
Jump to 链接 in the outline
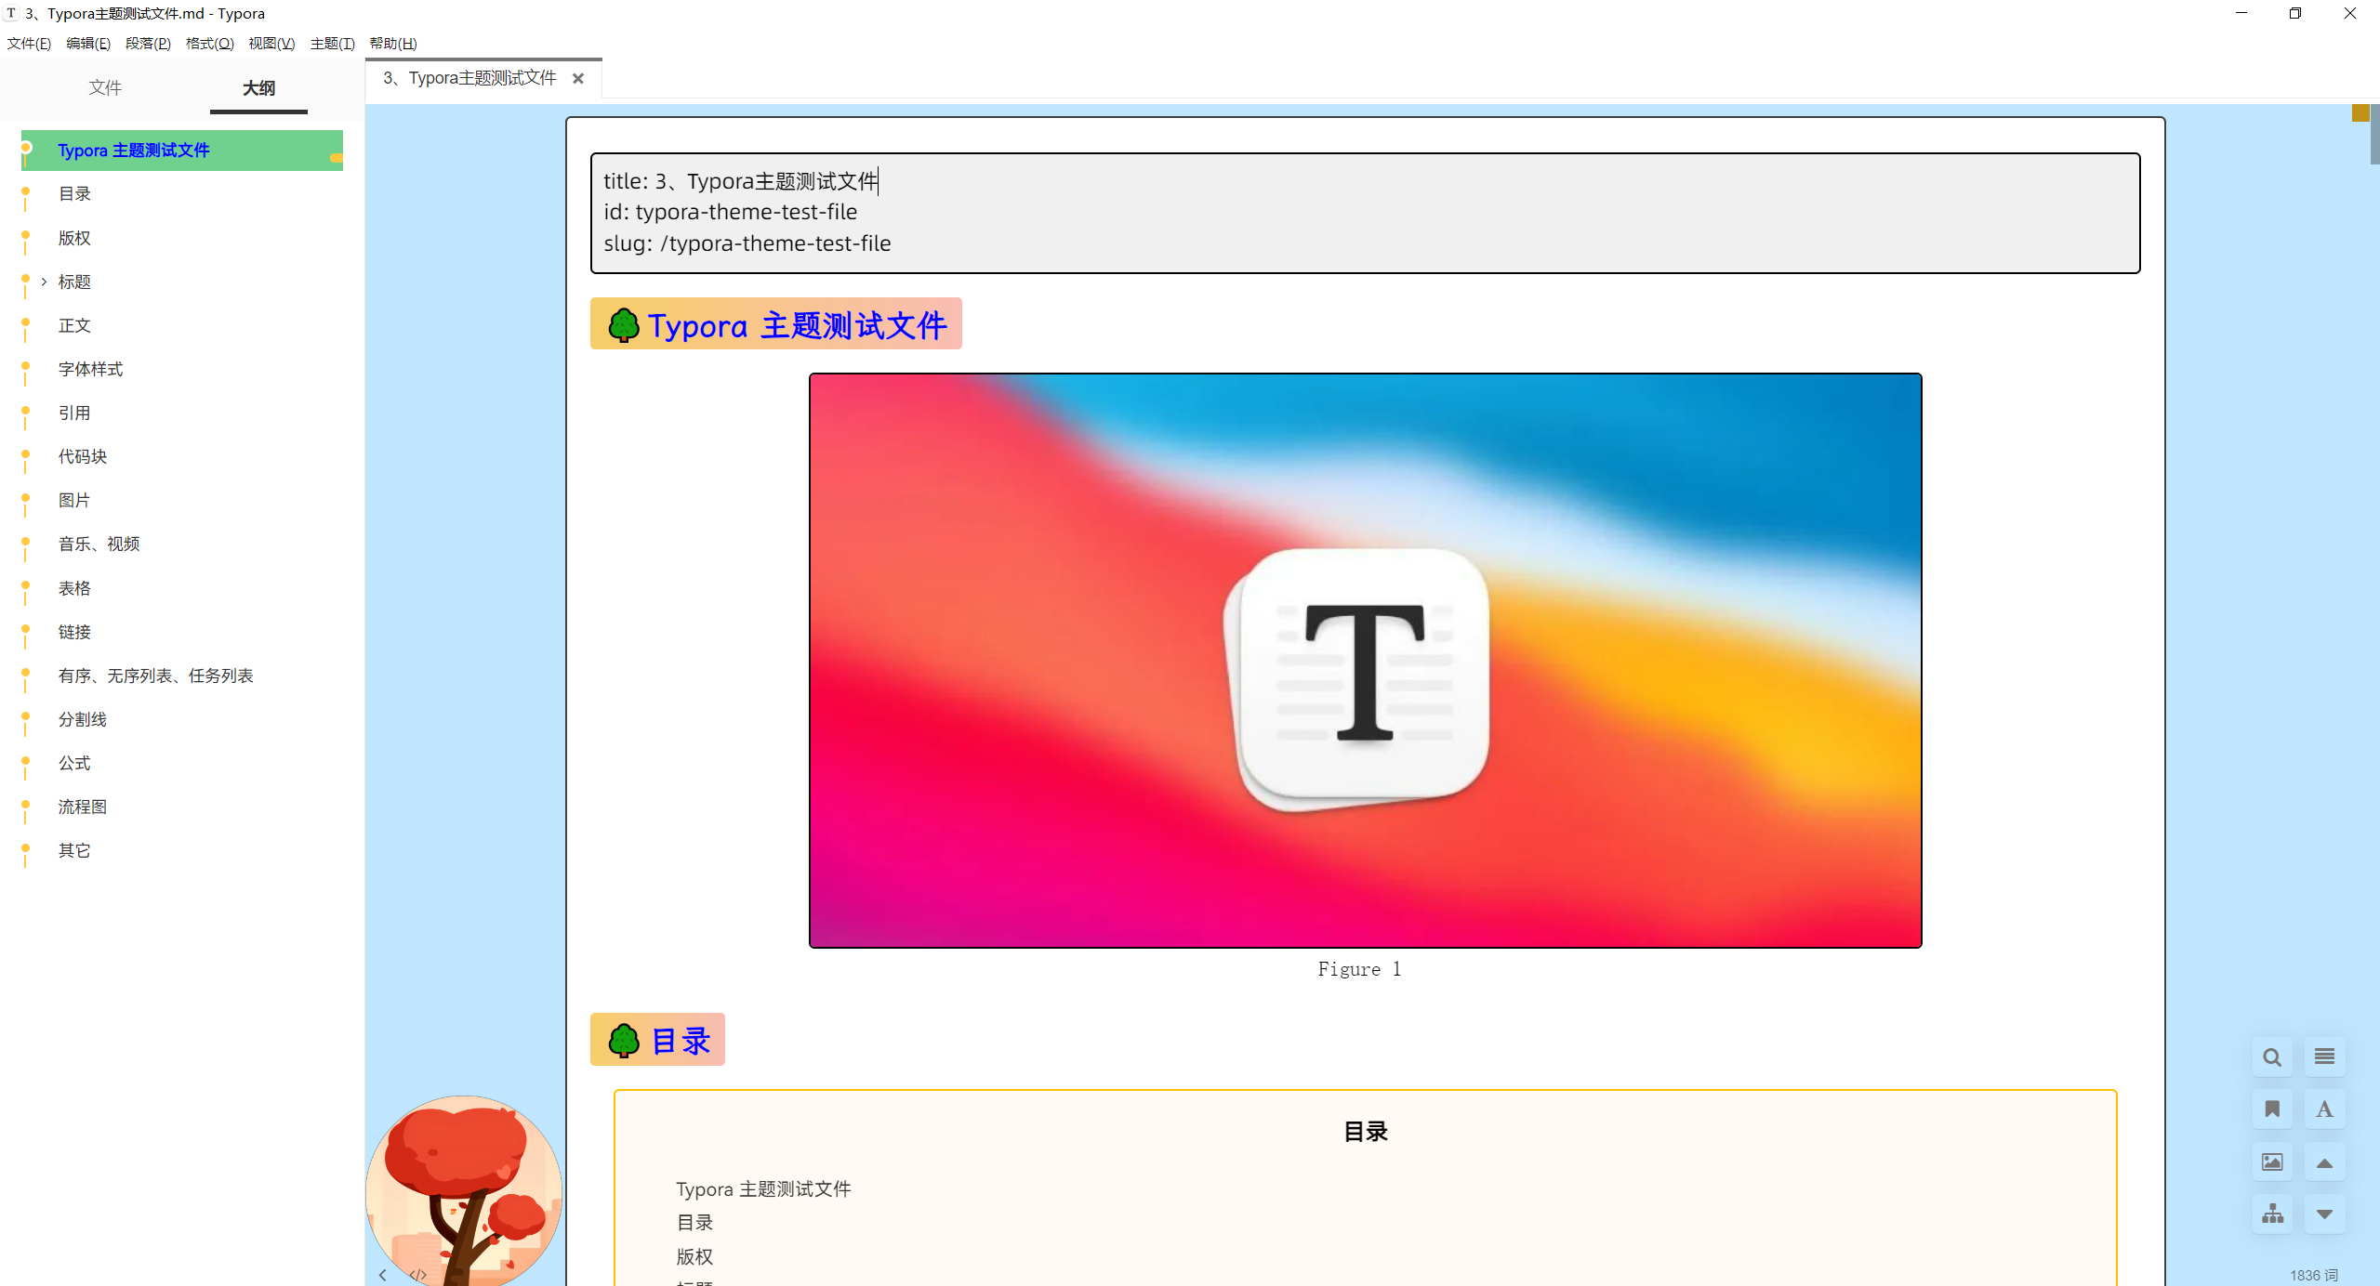(74, 632)
